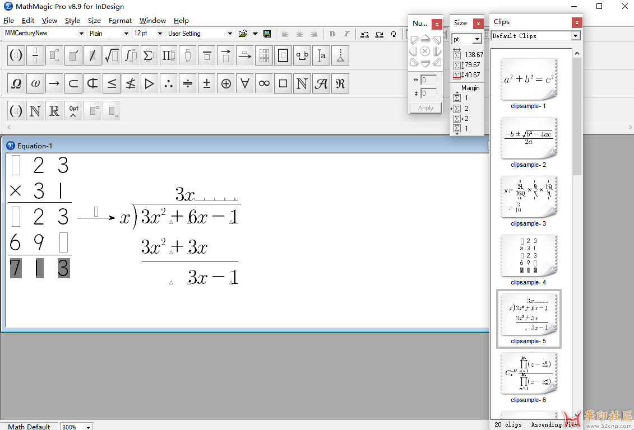The image size is (634, 430).
Task: Open the File menu
Action: (x=8, y=21)
